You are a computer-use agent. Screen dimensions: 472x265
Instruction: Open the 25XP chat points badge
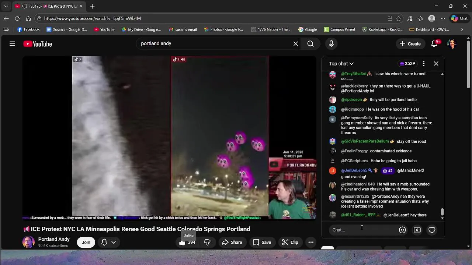407,64
